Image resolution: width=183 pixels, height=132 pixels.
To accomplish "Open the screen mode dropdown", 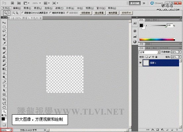I will 55,3.
